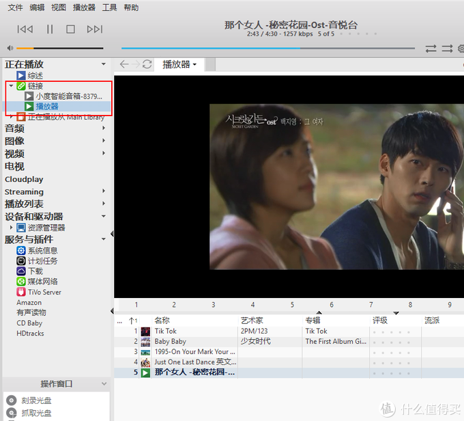
Task: Collapse the 链接 tree node arrow
Action: coord(11,86)
